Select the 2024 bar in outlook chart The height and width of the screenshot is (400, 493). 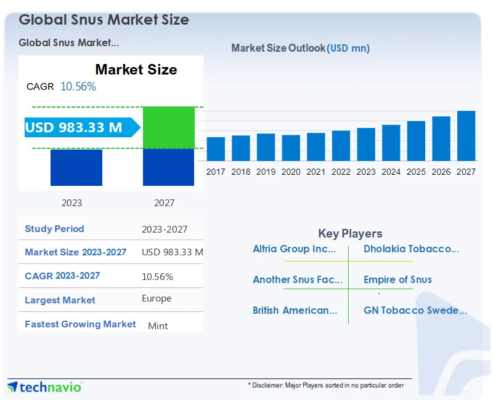tap(391, 143)
